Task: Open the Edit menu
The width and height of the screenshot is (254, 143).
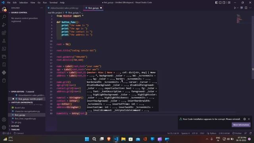Action: click(x=15, y=3)
